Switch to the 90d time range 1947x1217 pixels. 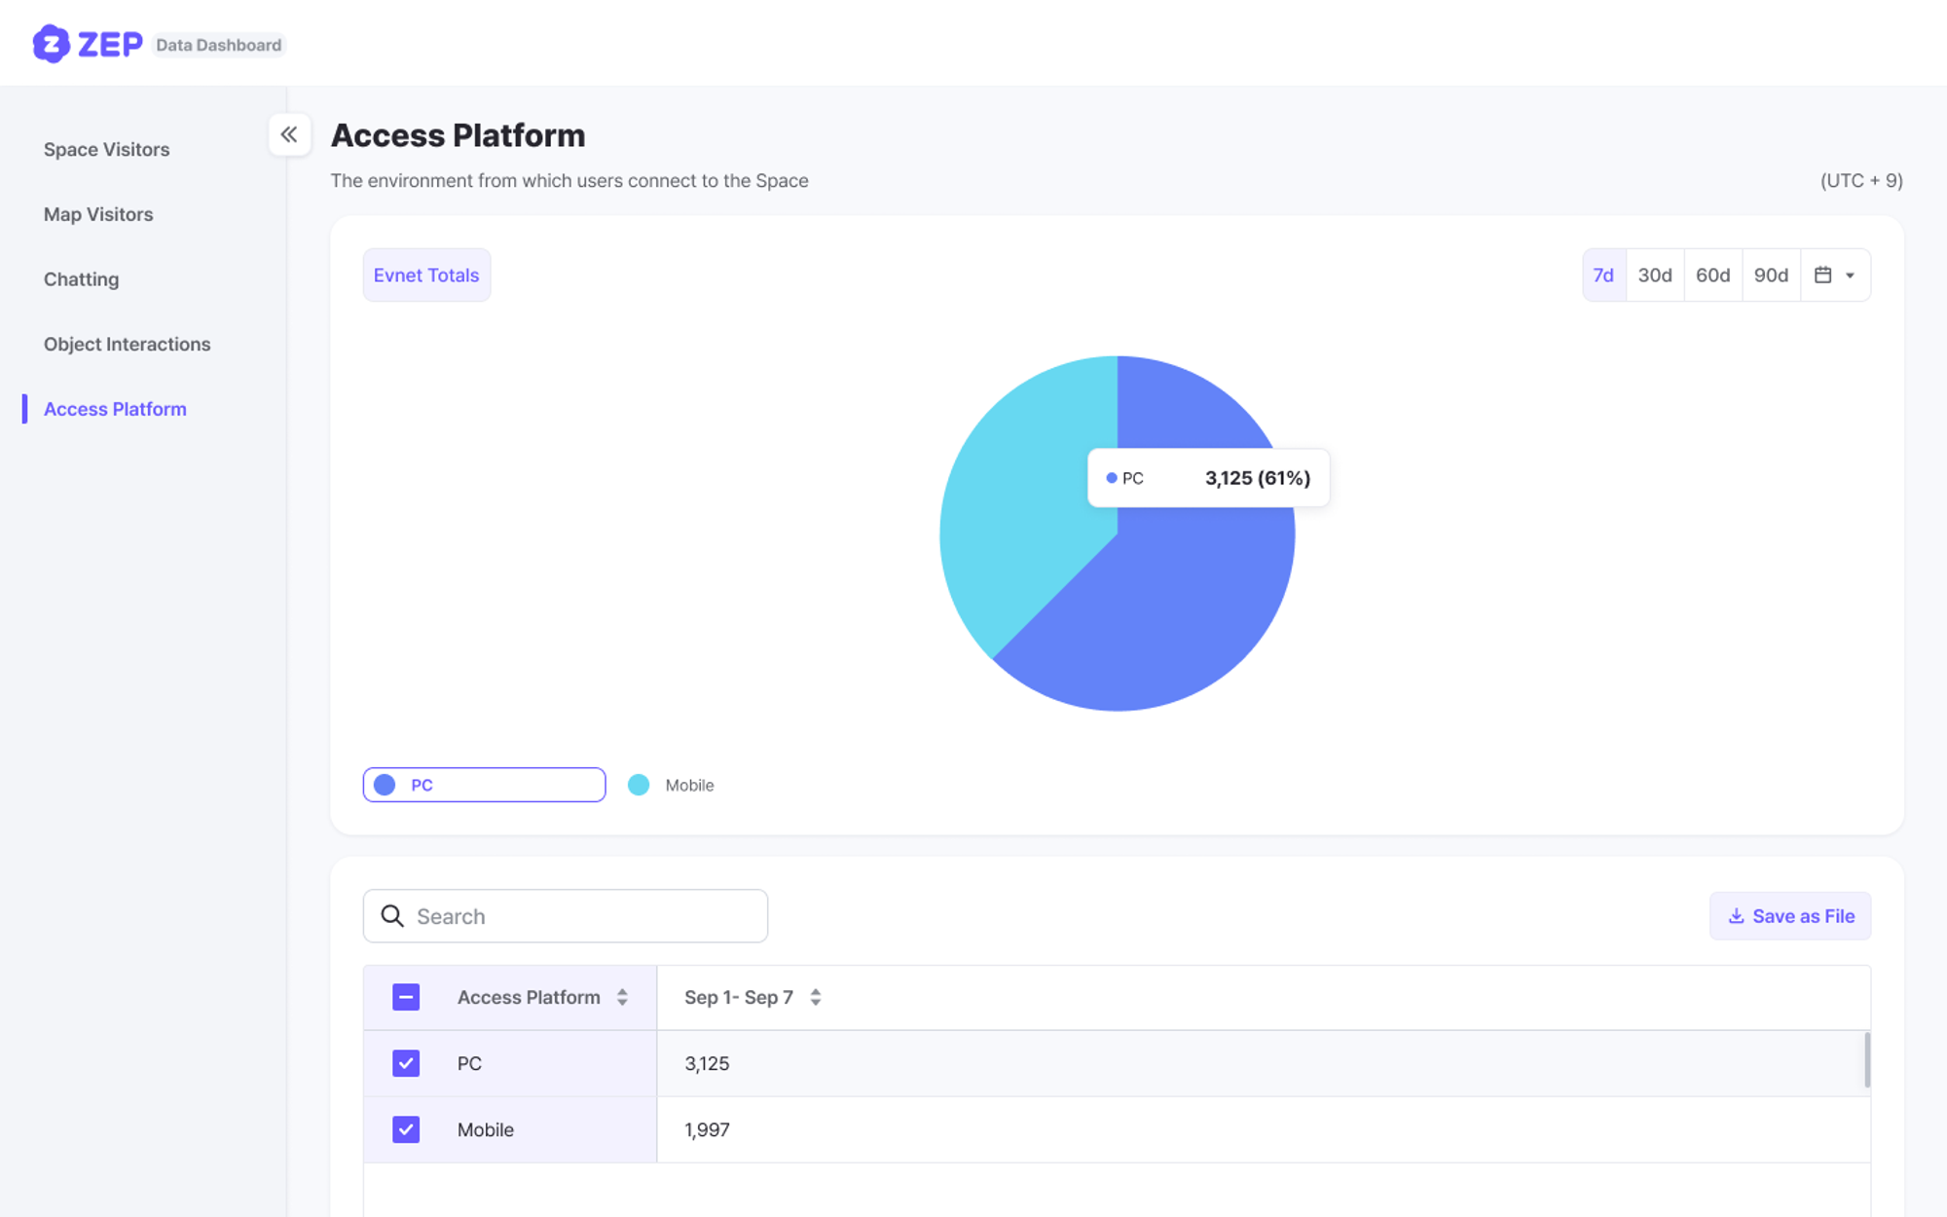point(1771,275)
